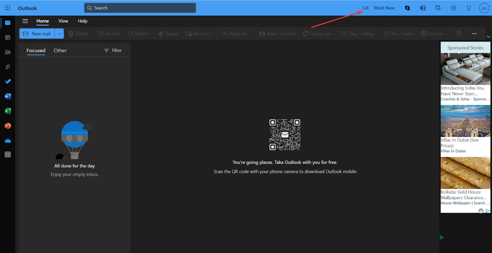Viewport: 492px width, 253px height.
Task: Click the Delete toolbar button
Action: coord(78,34)
